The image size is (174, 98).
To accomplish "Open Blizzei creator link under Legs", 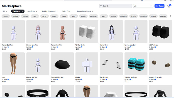I will point(6,79).
